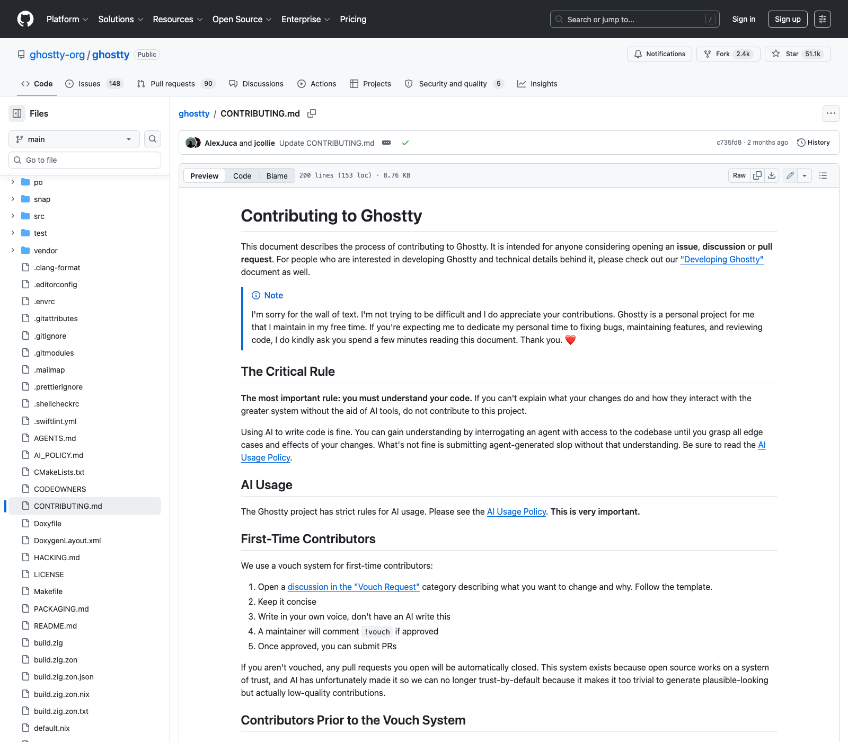Open Security and quality tab
848x742 pixels.
pyautogui.click(x=454, y=84)
